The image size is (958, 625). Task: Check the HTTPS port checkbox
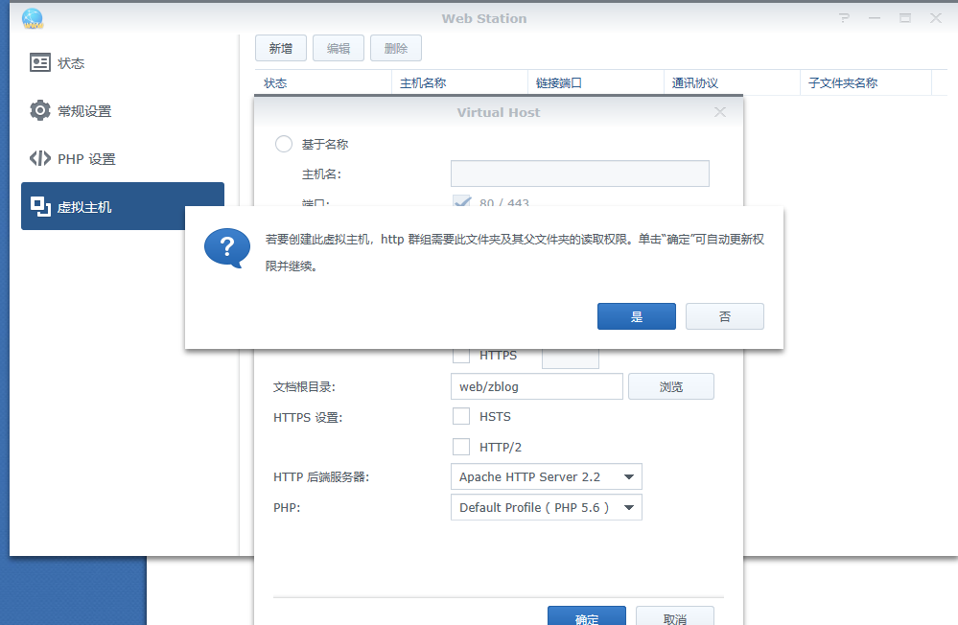[461, 356]
